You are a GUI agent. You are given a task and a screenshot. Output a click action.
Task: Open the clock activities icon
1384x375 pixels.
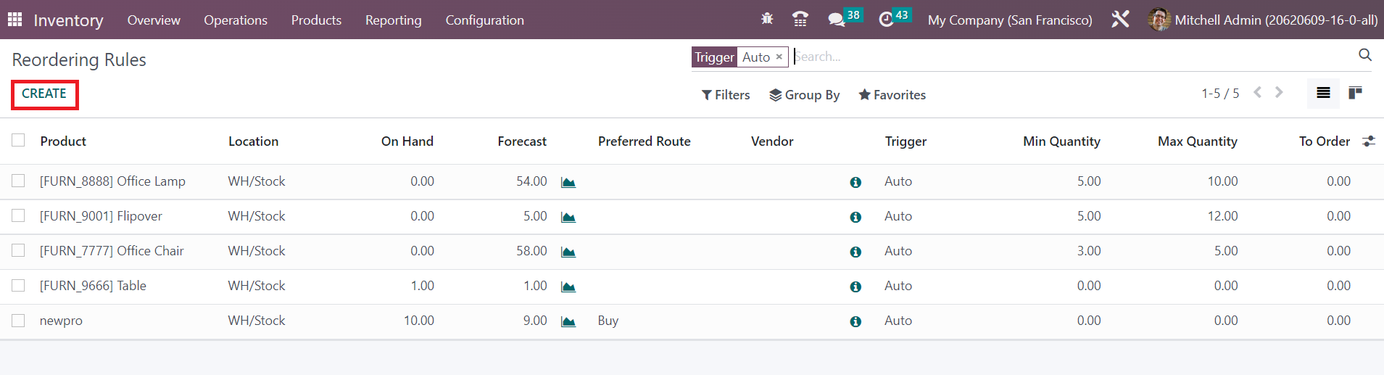(x=886, y=20)
